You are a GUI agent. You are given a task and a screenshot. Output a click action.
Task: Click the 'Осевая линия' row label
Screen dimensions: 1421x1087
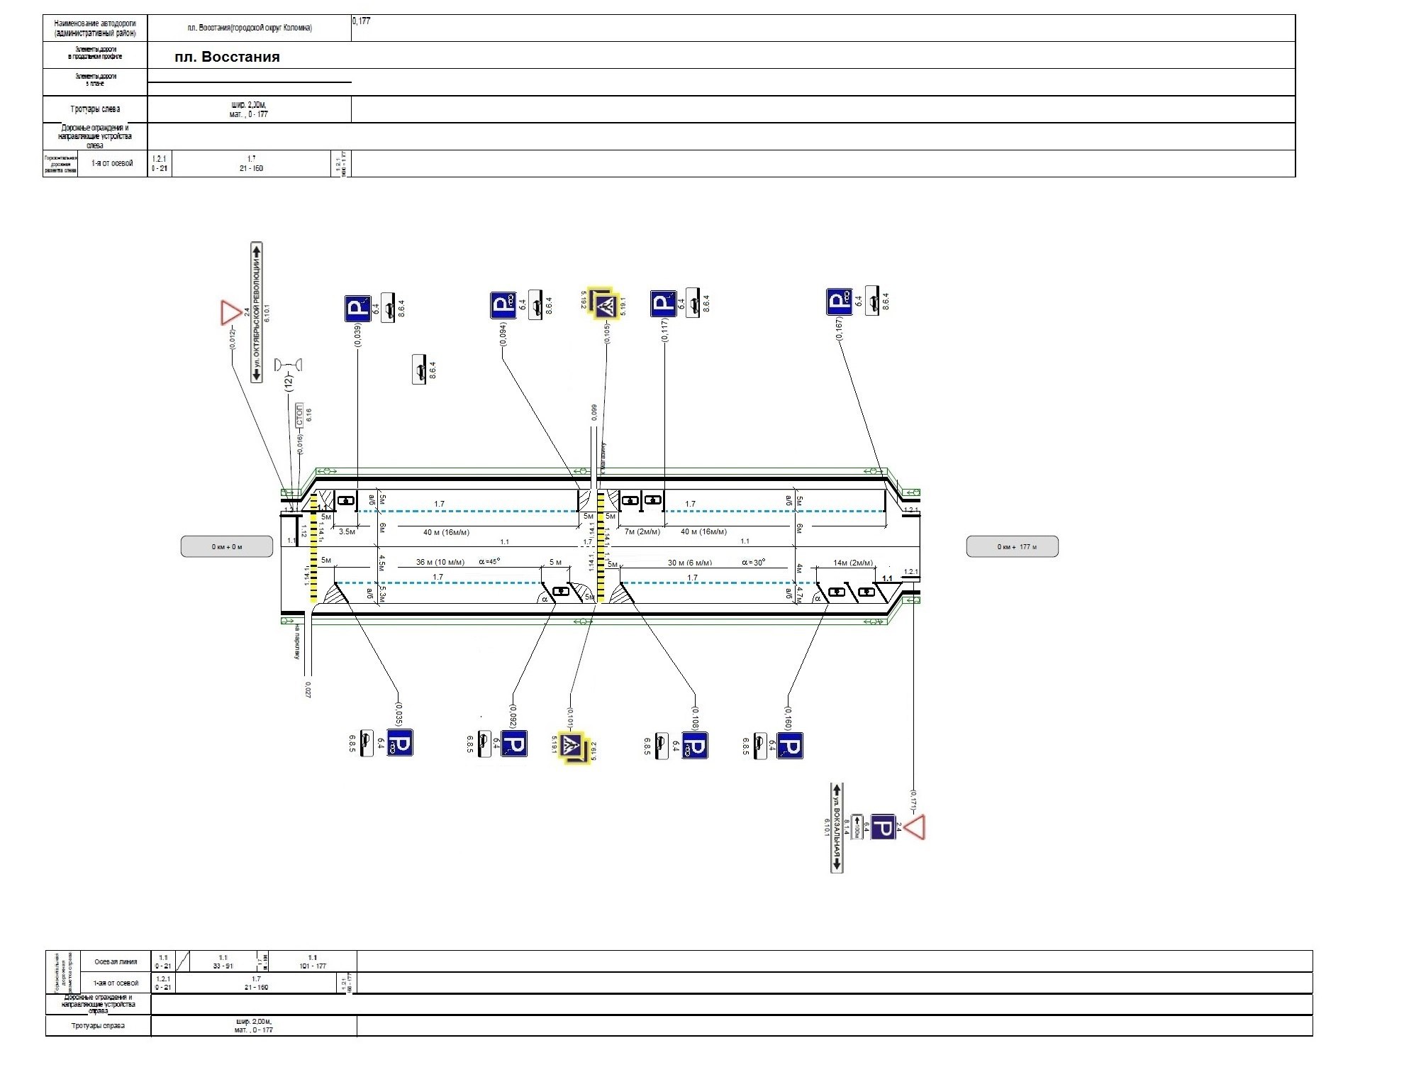coord(116,962)
